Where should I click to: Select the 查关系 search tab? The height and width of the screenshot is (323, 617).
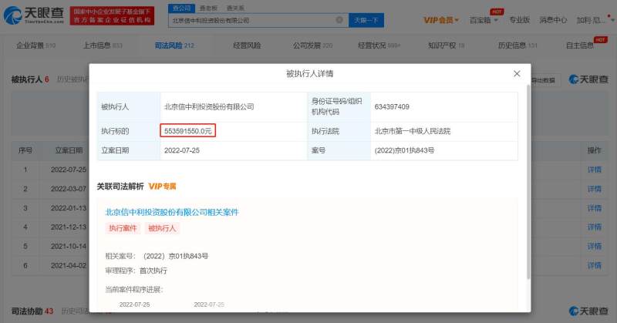click(235, 8)
